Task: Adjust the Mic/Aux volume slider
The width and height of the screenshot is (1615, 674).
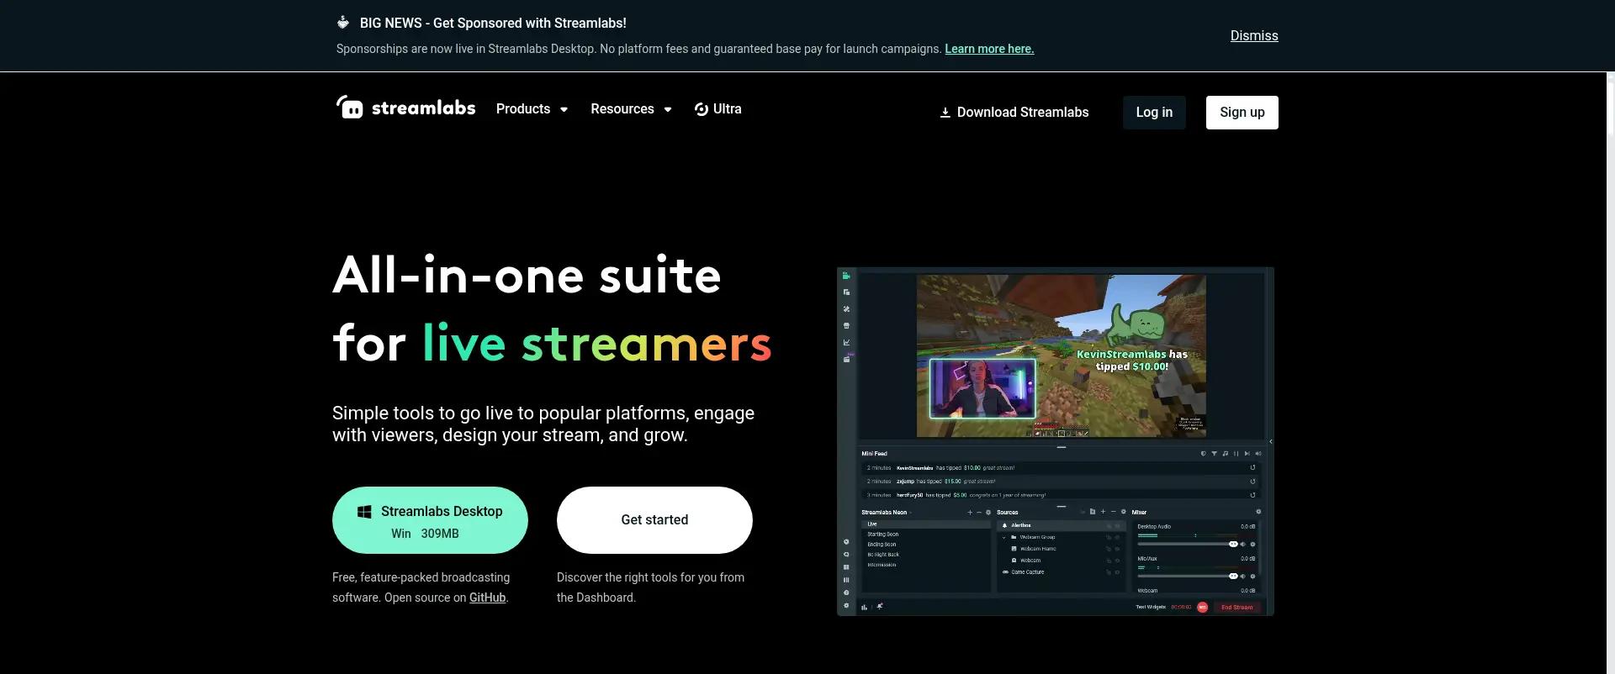Action: click(1188, 577)
